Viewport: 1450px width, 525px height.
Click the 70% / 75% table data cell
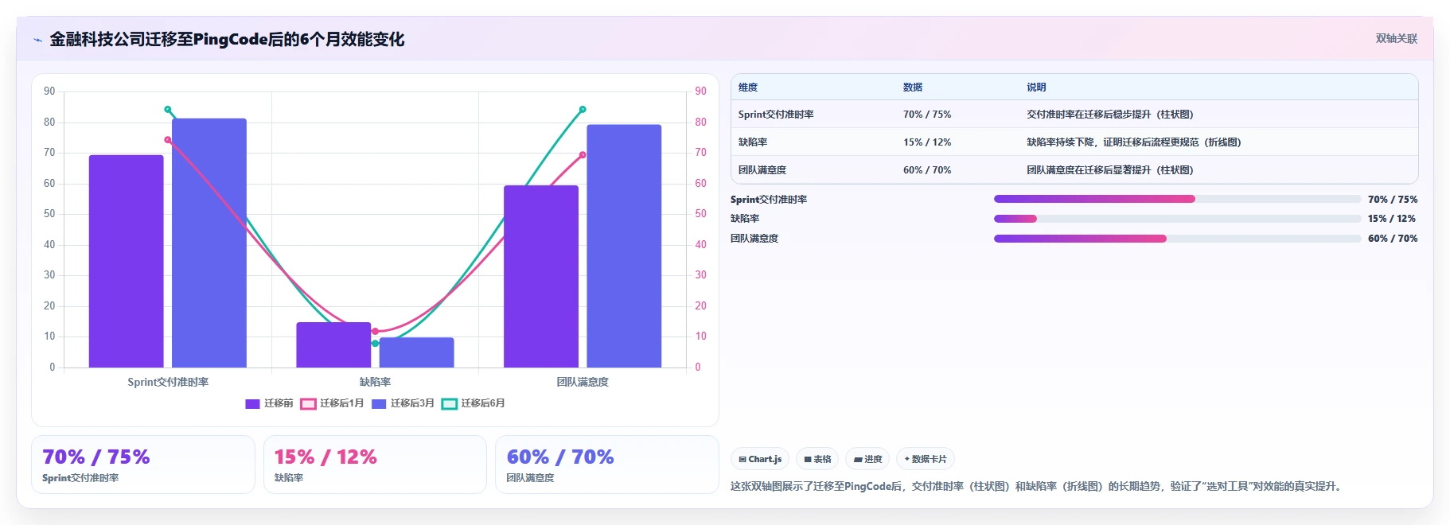[x=927, y=115]
